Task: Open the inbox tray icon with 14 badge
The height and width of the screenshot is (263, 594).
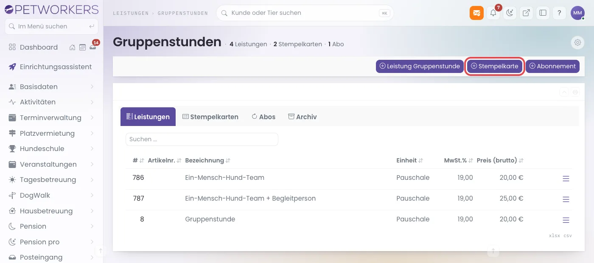Action: click(92, 47)
